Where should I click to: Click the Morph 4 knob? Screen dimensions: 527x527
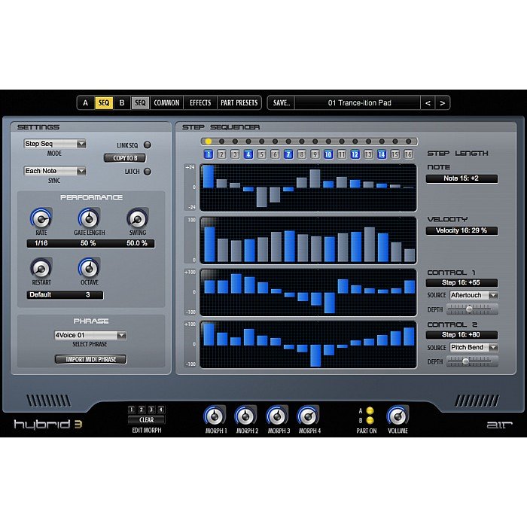pyautogui.click(x=307, y=416)
